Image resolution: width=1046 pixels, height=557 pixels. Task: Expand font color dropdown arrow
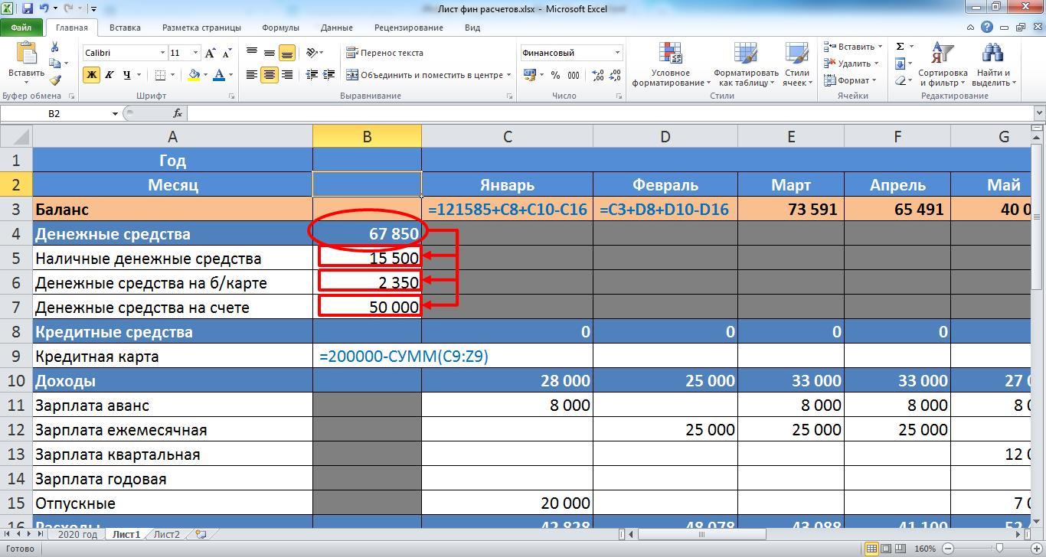coord(231,75)
